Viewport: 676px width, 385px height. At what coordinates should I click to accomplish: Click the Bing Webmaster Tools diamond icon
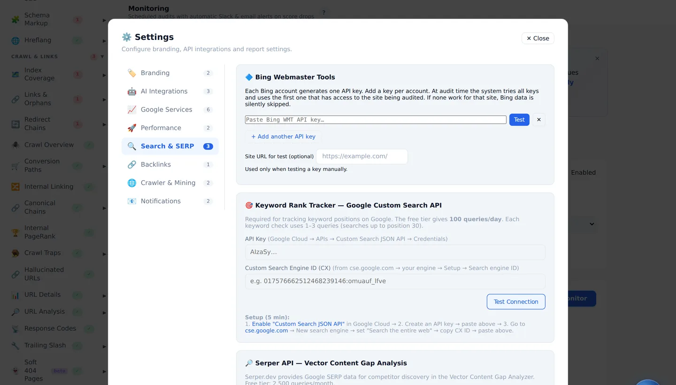249,77
